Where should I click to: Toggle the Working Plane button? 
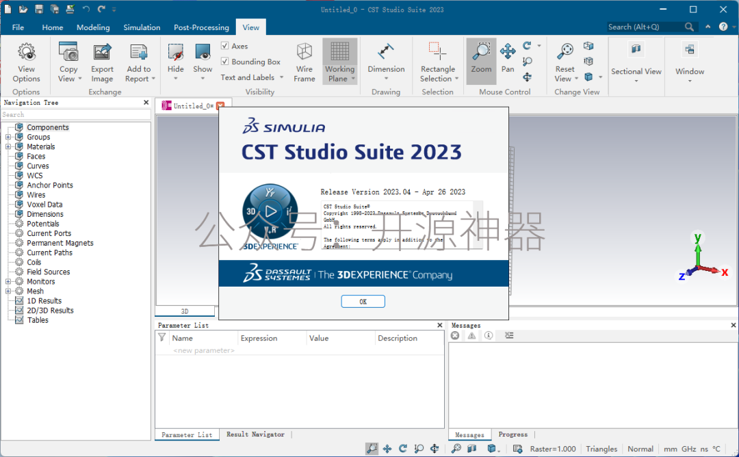340,62
